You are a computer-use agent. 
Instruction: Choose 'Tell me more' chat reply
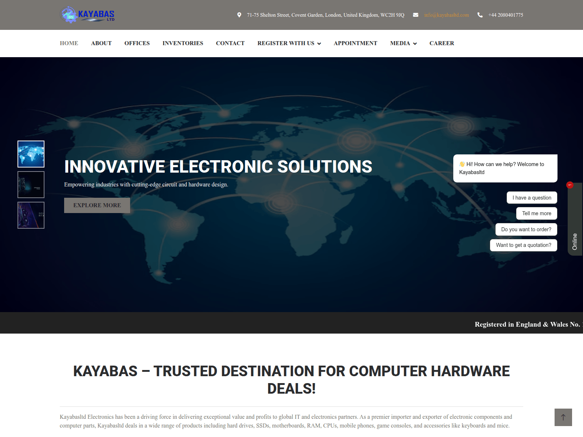click(537, 213)
